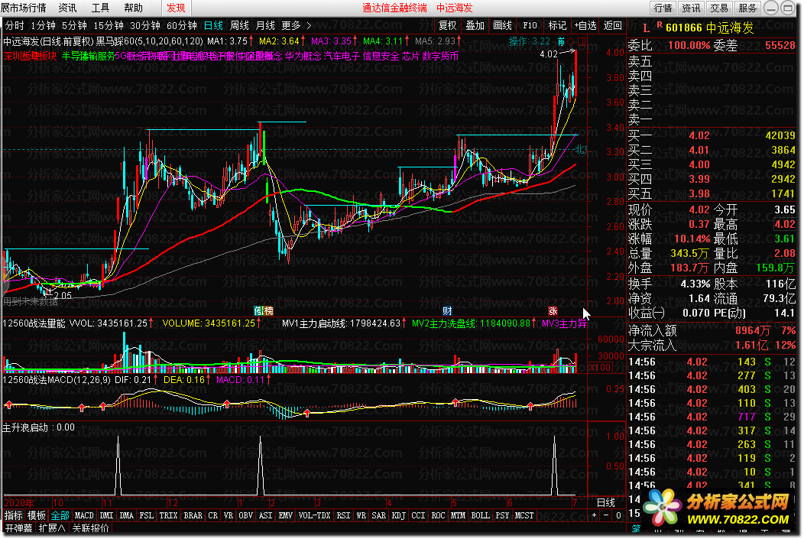
Task: Choose the CR indicator
Action: tap(213, 515)
